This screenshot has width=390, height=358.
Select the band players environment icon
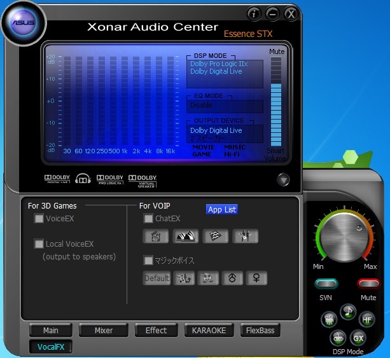click(245, 236)
